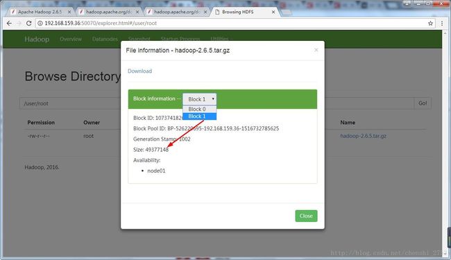This screenshot has height=260, width=451.
Task: Open a new browser tab
Action: click(x=286, y=12)
